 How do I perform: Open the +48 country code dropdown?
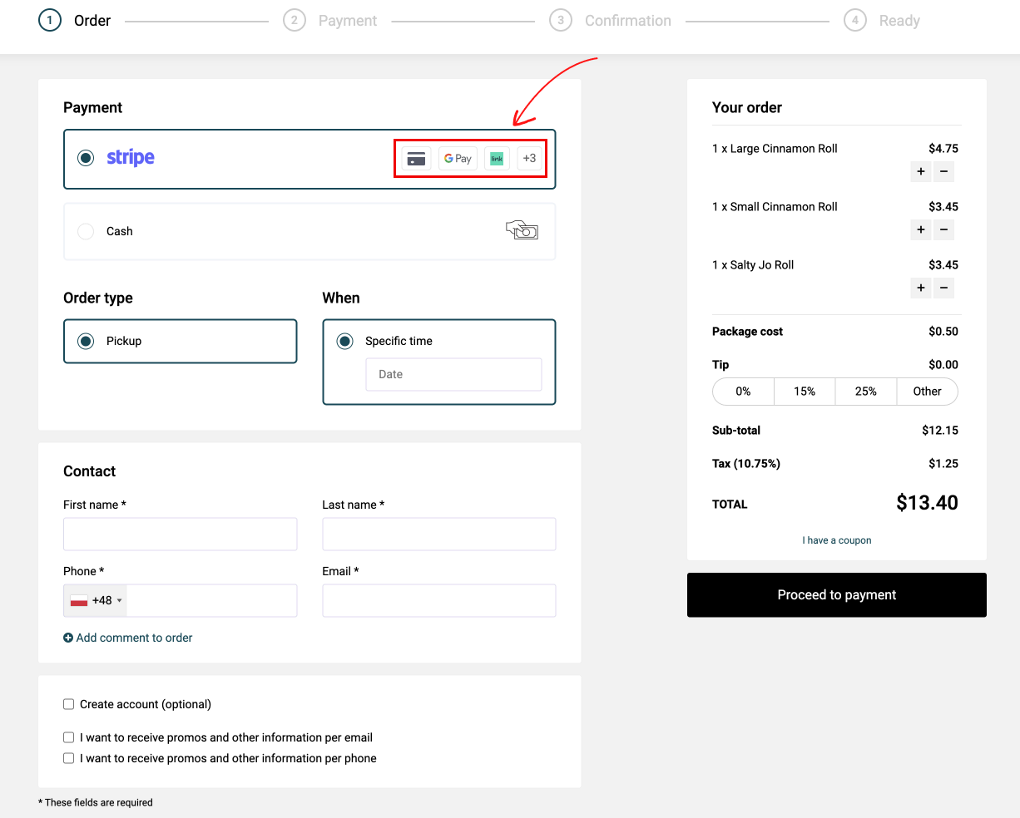pos(96,600)
